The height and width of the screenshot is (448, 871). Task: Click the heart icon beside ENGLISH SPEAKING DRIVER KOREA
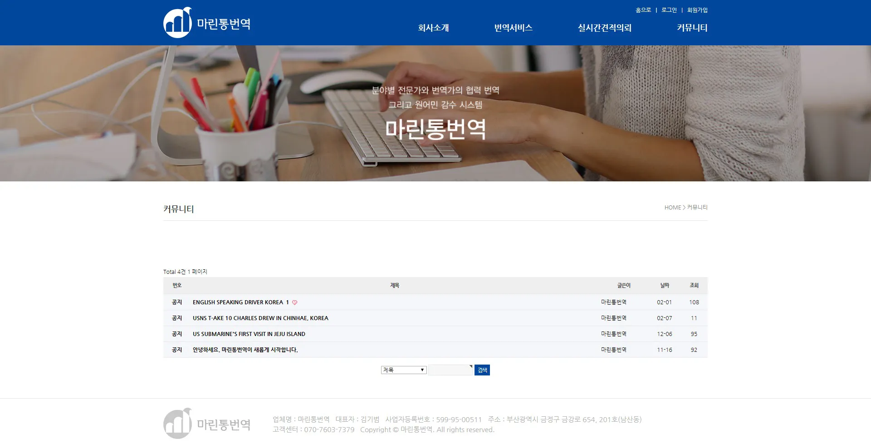(294, 302)
